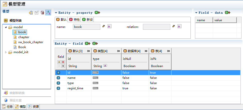Collapse the Entity - property section
The image size is (243, 110).
click(x=56, y=13)
